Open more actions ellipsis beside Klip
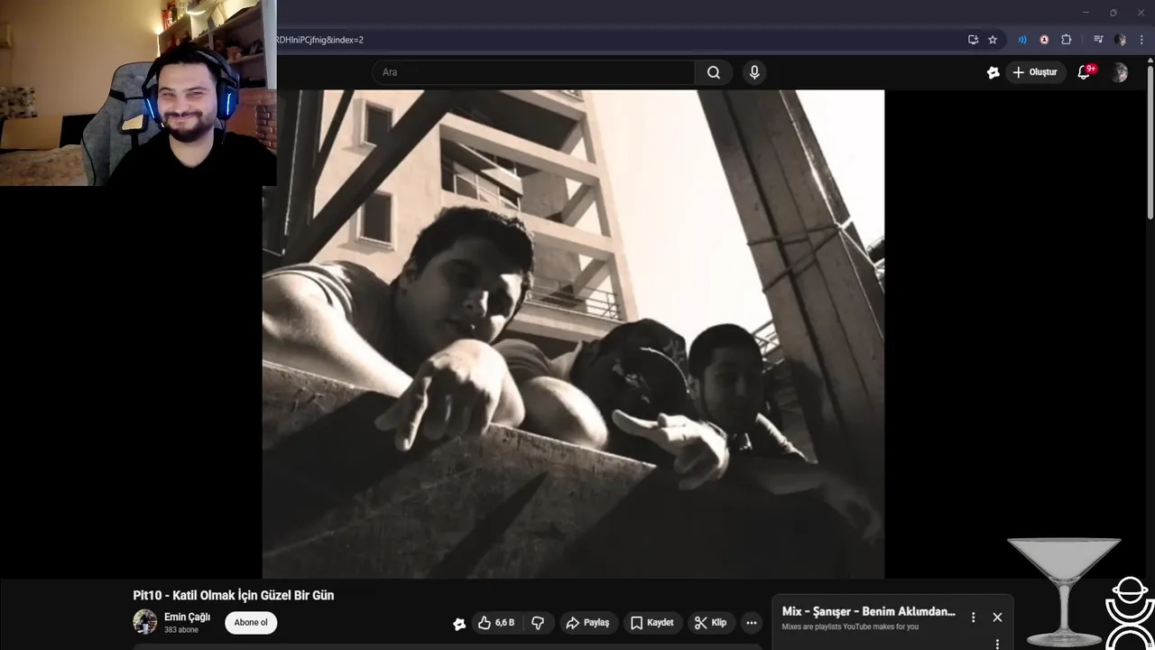This screenshot has width=1155, height=650. (751, 623)
